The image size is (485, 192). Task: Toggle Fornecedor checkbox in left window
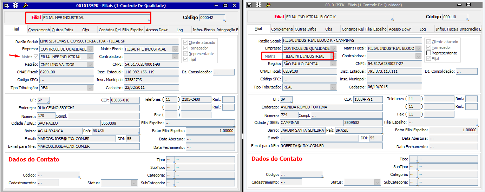coord(185,48)
